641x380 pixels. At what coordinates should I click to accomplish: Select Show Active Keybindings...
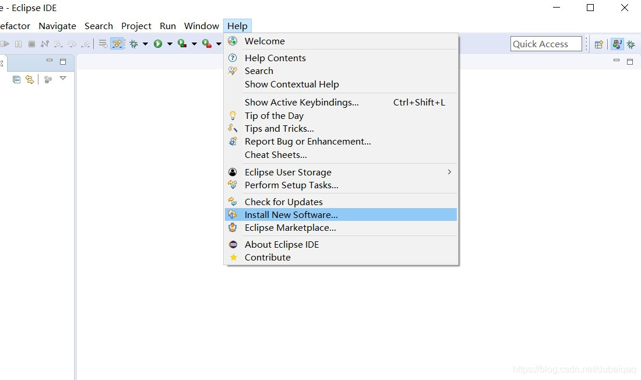[341, 102]
